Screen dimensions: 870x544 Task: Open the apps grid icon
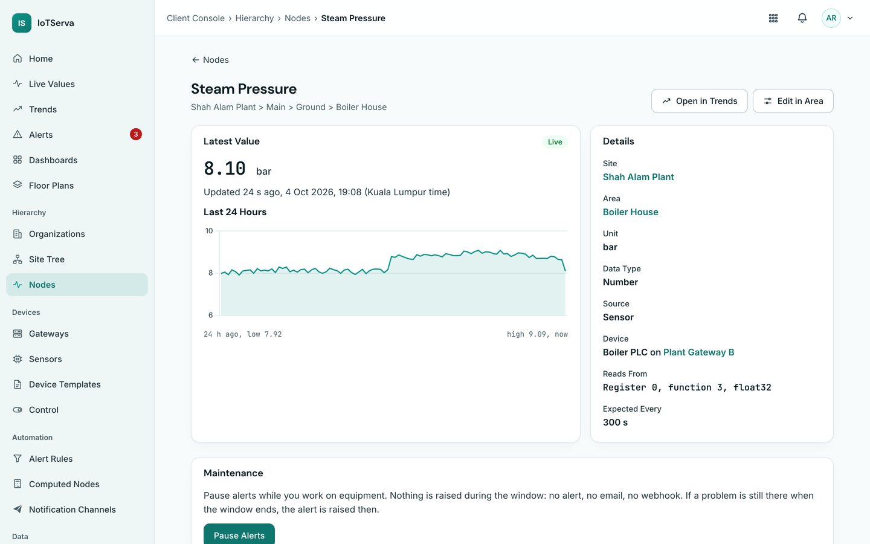click(773, 18)
